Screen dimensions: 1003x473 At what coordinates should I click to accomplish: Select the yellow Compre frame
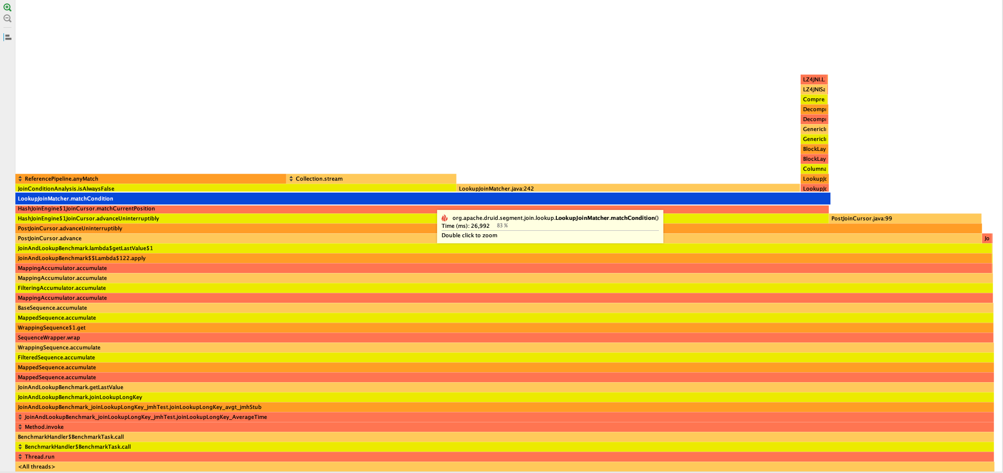click(x=814, y=99)
